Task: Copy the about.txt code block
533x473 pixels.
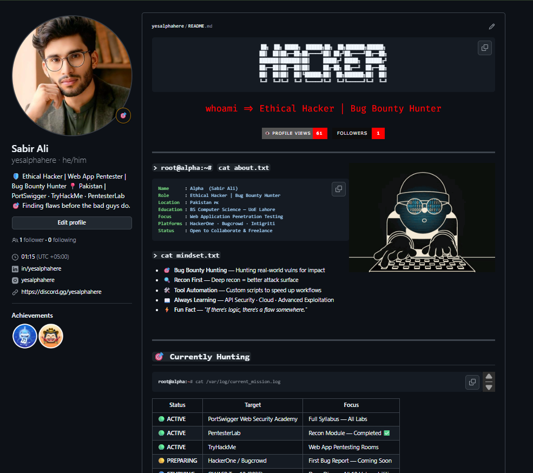Action: [x=339, y=189]
